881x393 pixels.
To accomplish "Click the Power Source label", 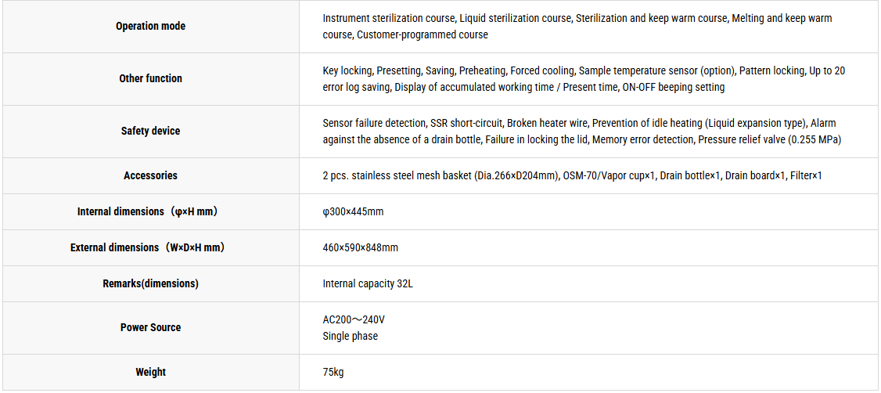I will coord(150,328).
